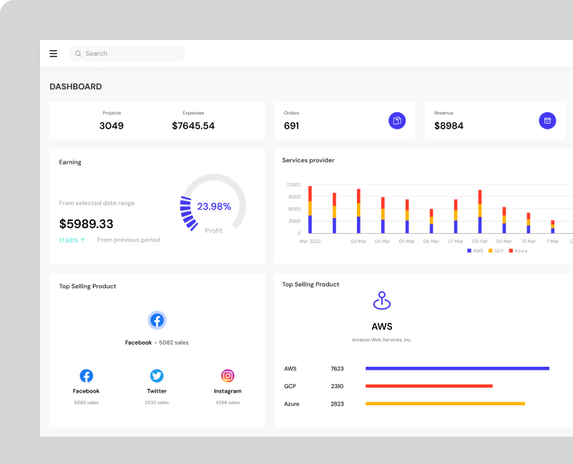This screenshot has height=464, width=573.
Task: Click the AWS location pin icon
Action: (382, 300)
